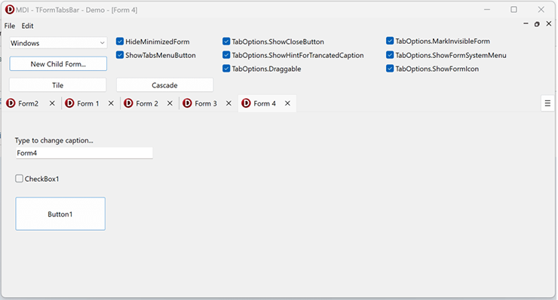This screenshot has width=558, height=300.
Task: Restore the MDI child window
Action: (x=537, y=24)
